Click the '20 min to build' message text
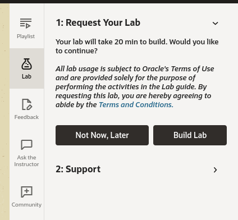The width and height of the screenshot is (238, 220). pyautogui.click(x=137, y=46)
